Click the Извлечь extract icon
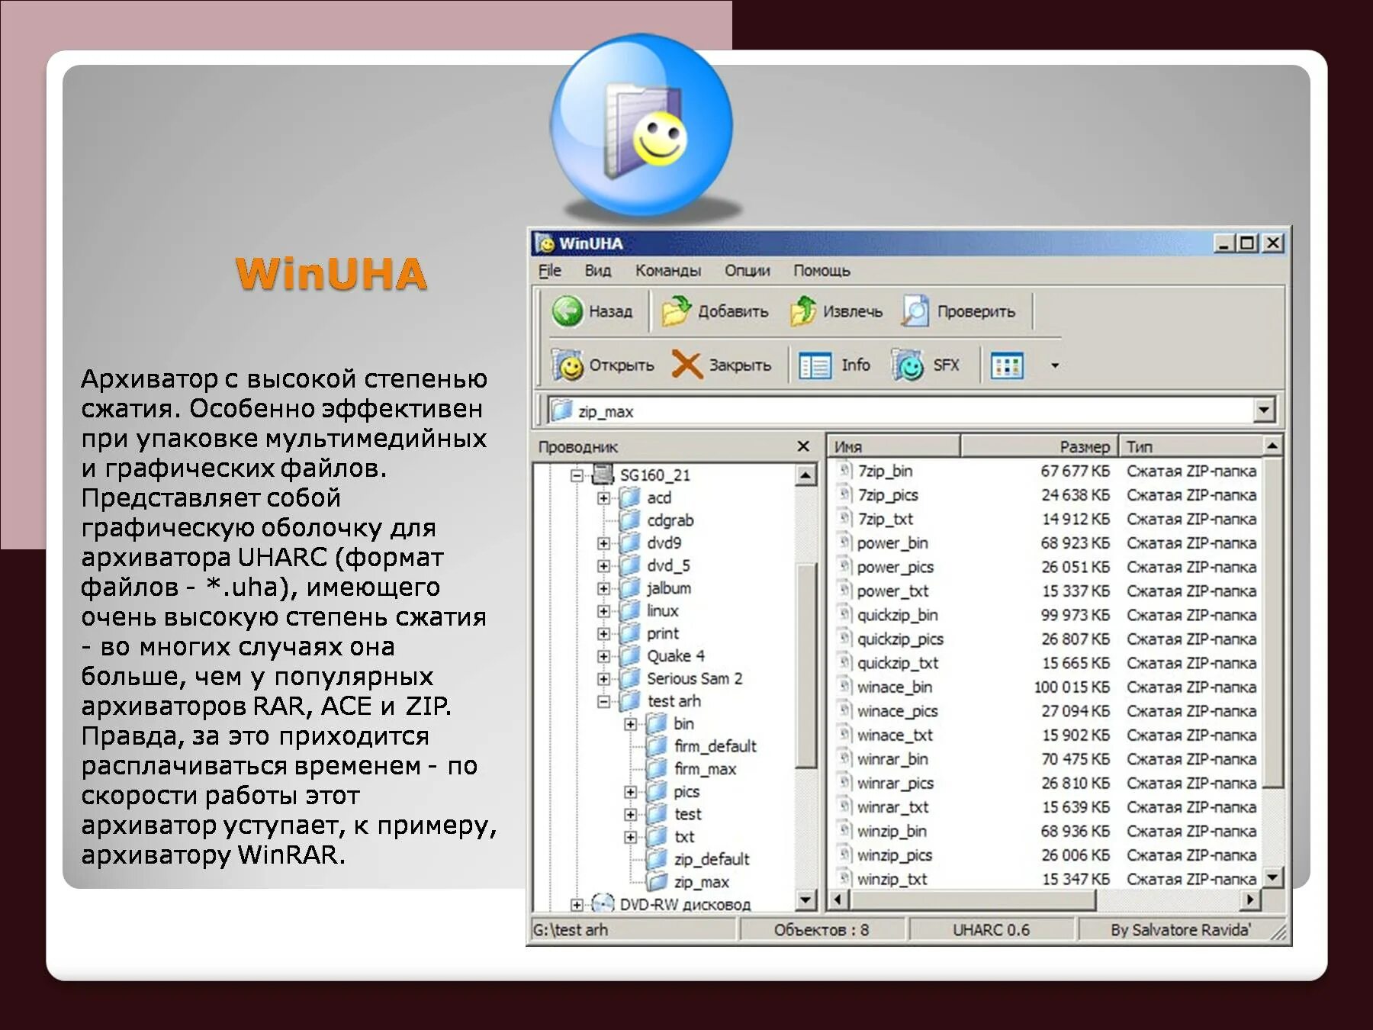 (803, 311)
